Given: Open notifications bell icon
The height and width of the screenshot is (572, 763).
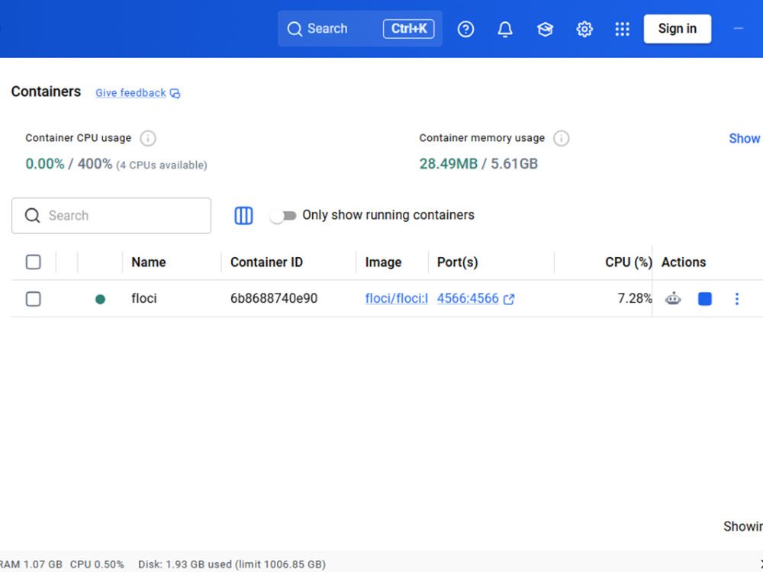Looking at the screenshot, I should [504, 29].
